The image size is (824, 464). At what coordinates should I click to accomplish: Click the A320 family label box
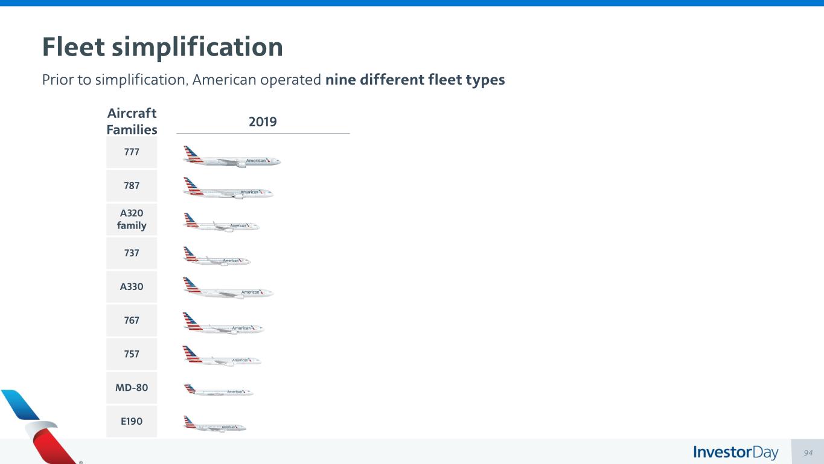[132, 219]
